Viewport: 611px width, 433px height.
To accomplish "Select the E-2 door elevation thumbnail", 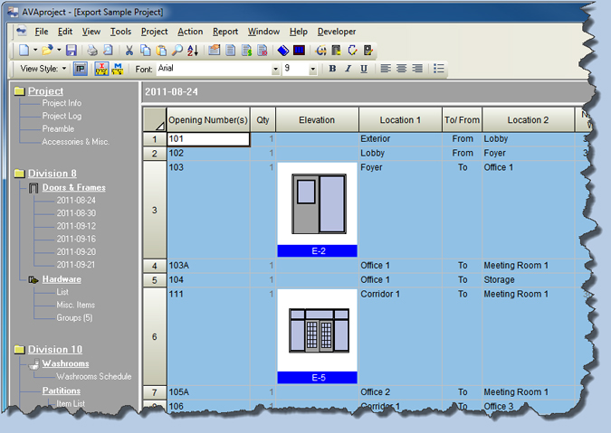I will tap(317, 205).
